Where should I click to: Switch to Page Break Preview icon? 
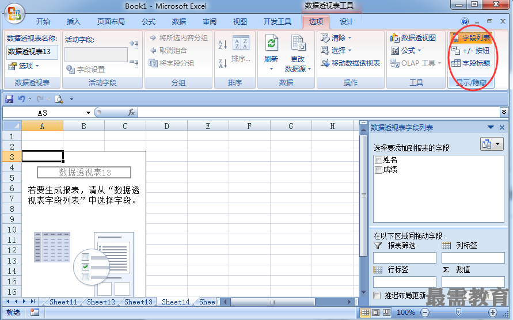click(387, 313)
